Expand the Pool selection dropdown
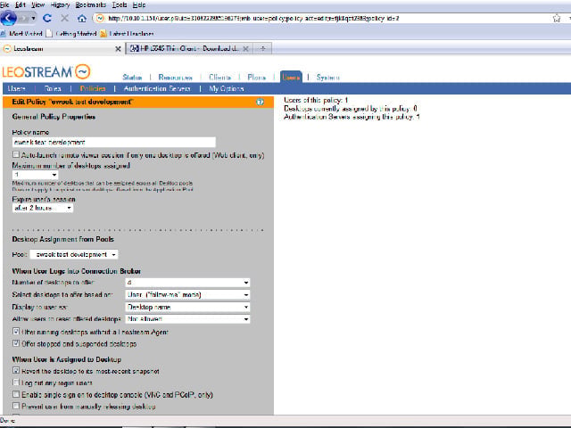Viewport: 571px width, 428px height. pos(74,254)
